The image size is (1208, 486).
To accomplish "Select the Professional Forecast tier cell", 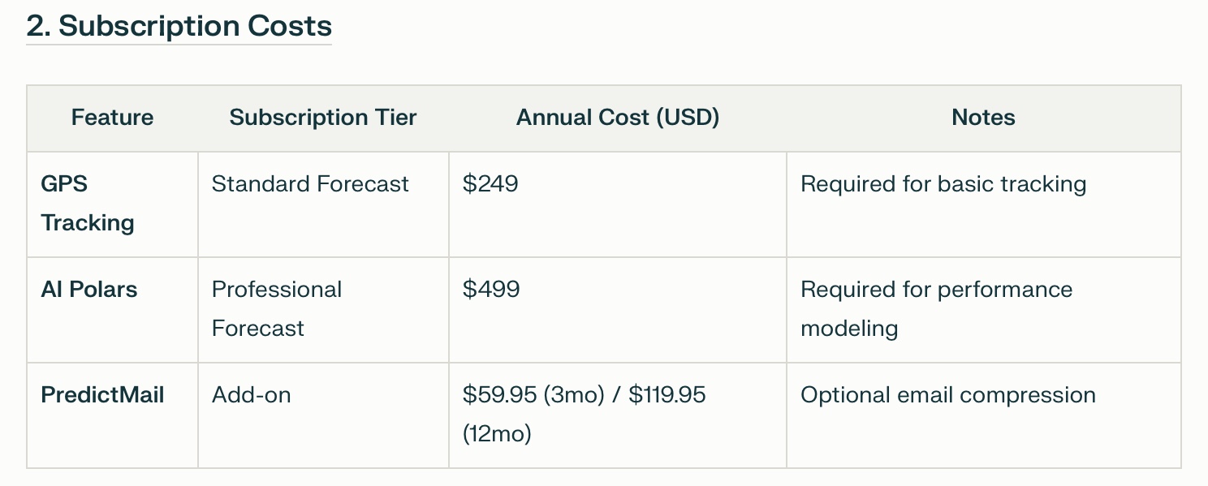I will coord(277,308).
